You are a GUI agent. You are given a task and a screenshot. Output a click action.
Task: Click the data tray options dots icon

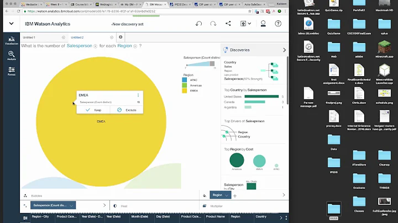click(286, 218)
